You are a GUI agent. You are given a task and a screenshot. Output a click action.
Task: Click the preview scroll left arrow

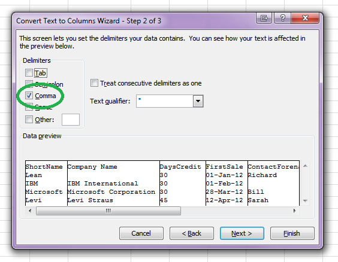pos(30,211)
